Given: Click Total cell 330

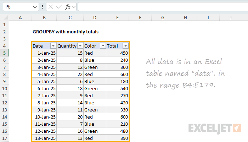Looking at the screenshot, I should (117, 110).
